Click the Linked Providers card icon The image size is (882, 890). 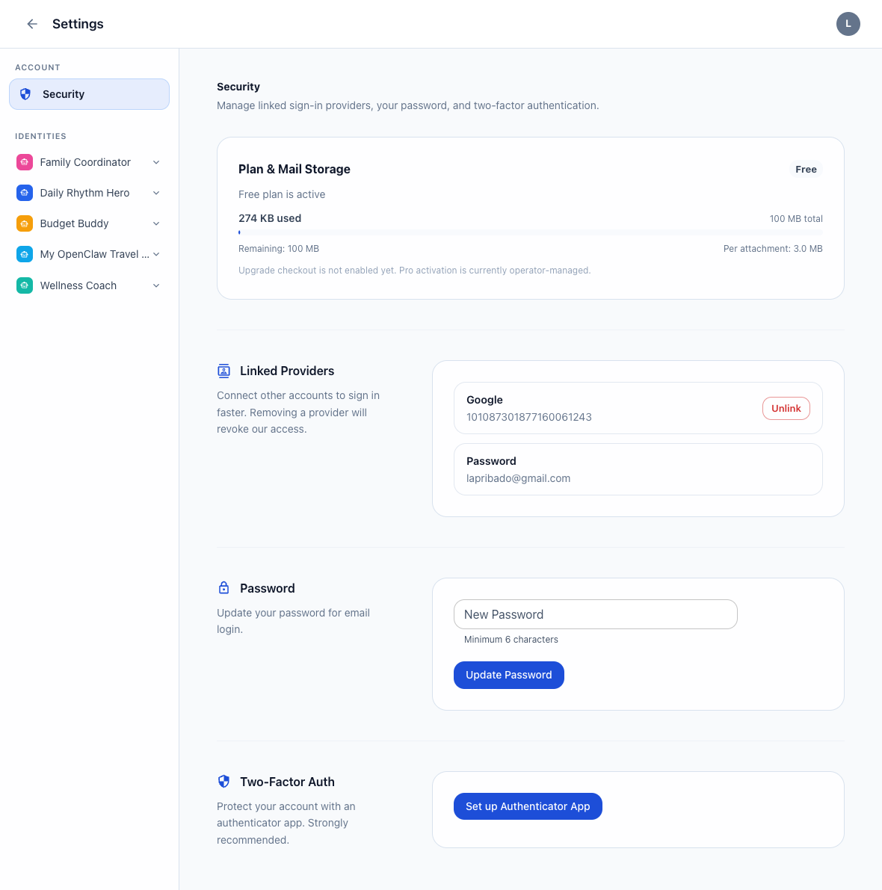pyautogui.click(x=223, y=370)
